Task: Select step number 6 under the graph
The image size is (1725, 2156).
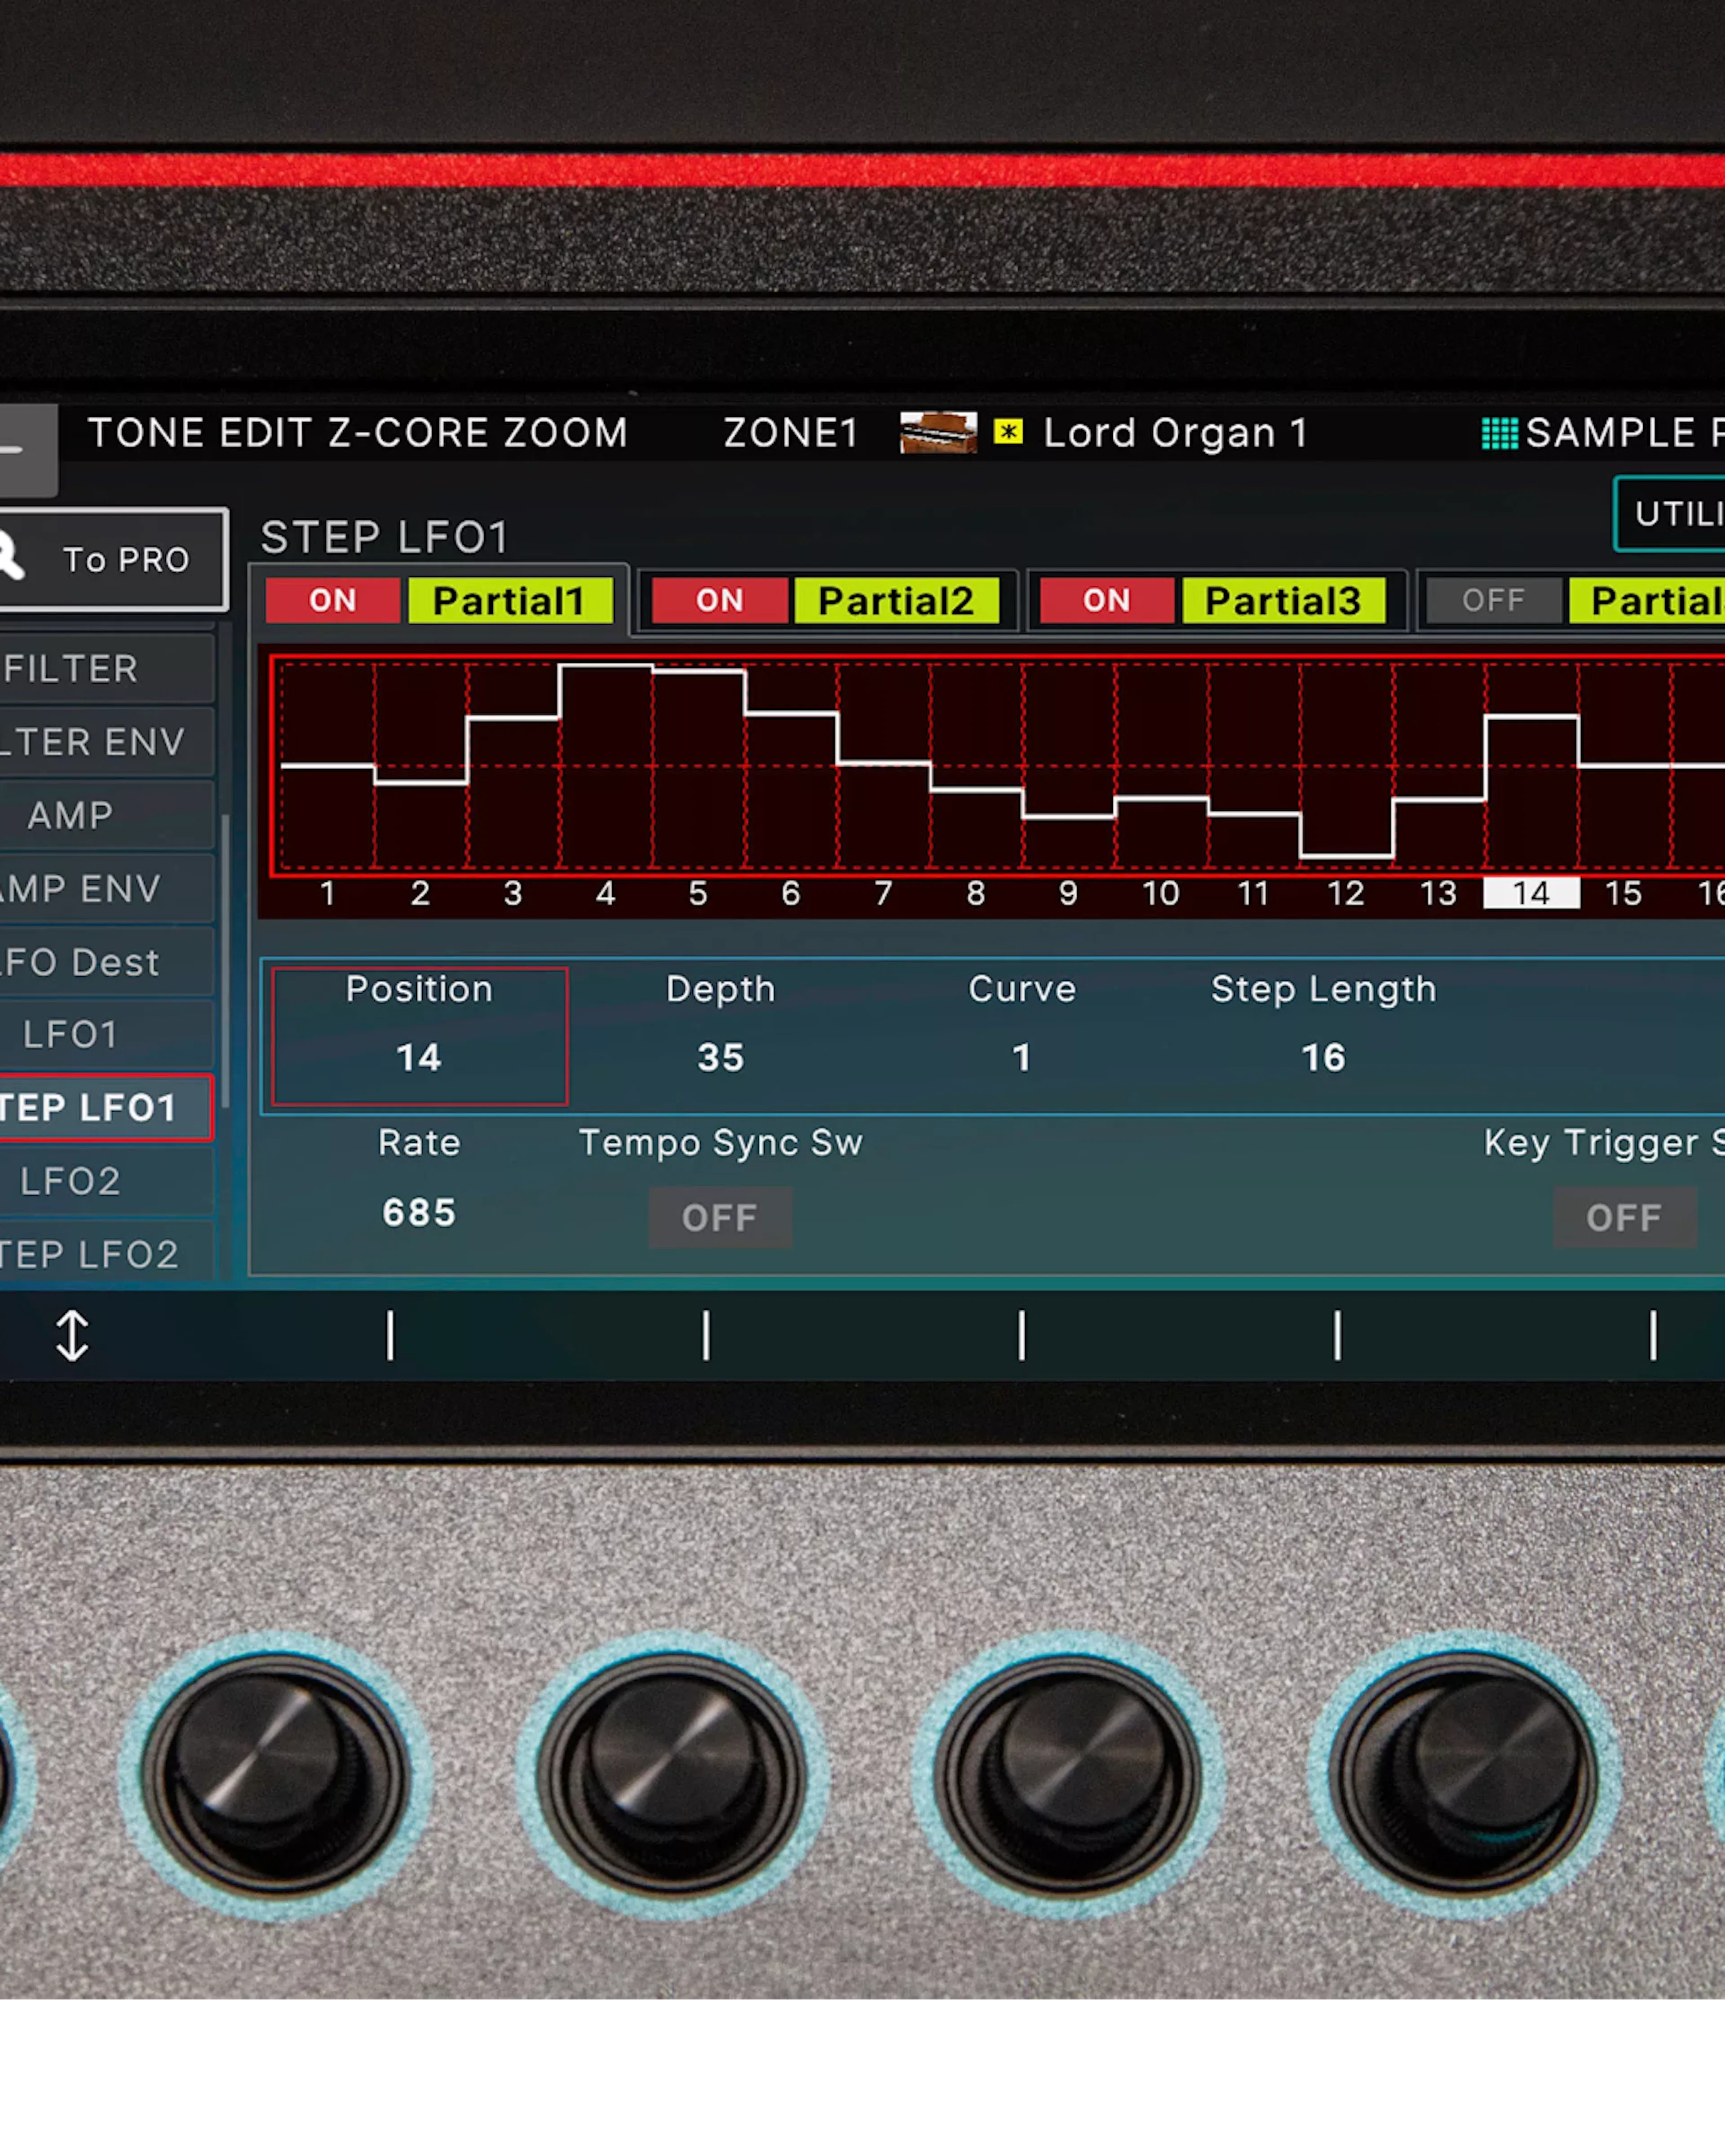Action: pyautogui.click(x=790, y=893)
